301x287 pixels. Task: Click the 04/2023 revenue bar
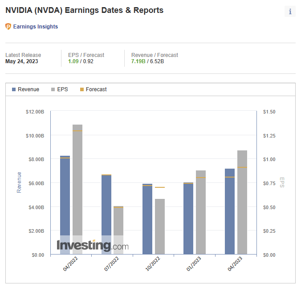[x=230, y=211]
